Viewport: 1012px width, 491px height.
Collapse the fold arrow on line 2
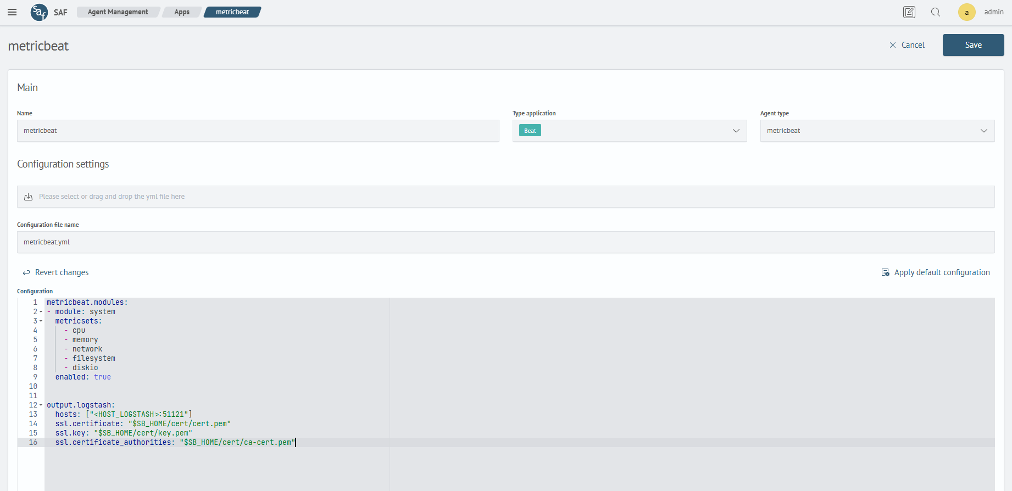(41, 312)
